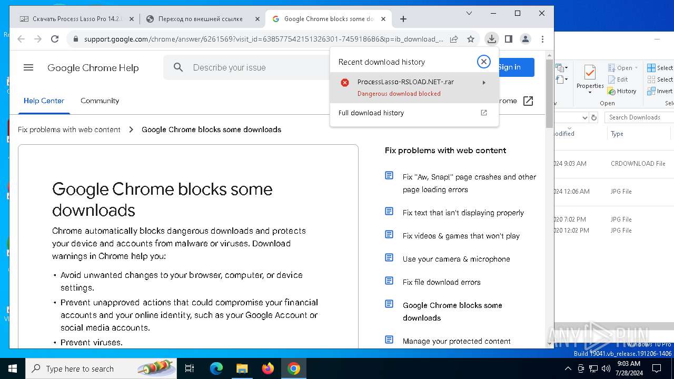Open the Chrome downloads toolbar icon

coord(491,39)
